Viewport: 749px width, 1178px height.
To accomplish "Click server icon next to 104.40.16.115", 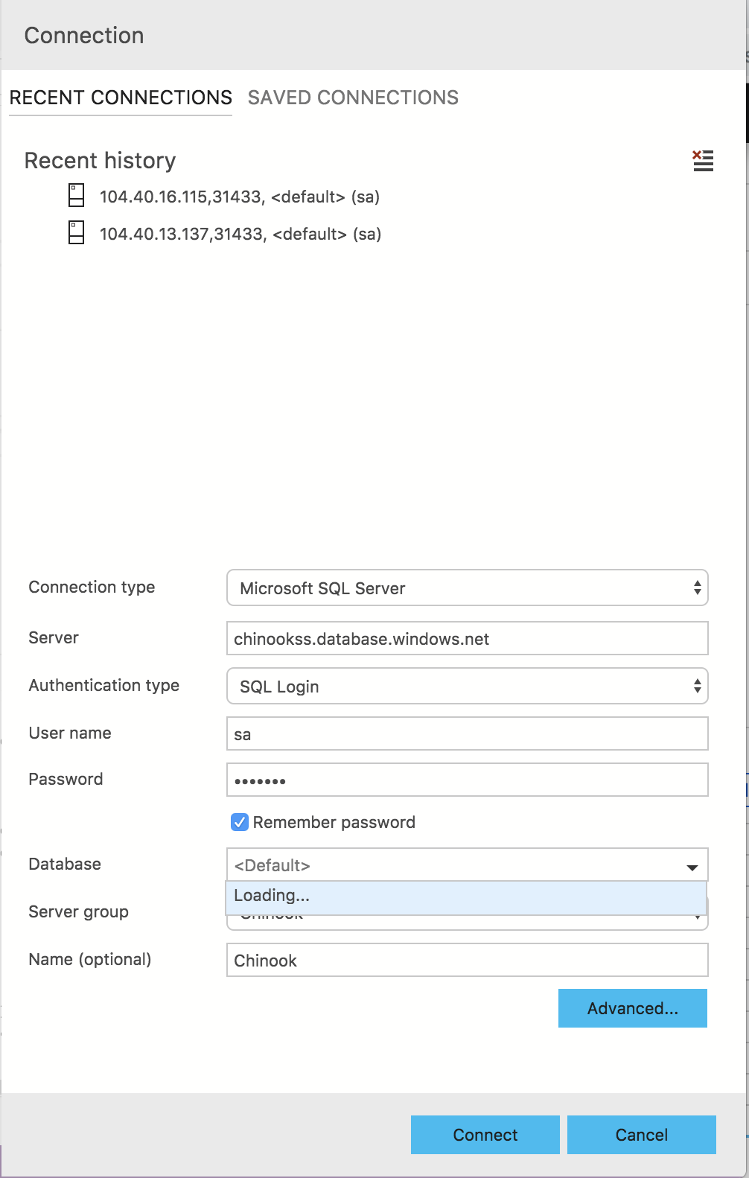I will coord(76,195).
